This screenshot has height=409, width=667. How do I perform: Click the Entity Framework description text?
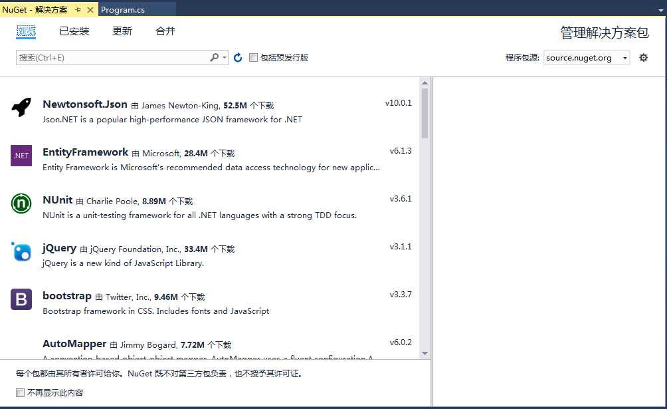pos(211,168)
